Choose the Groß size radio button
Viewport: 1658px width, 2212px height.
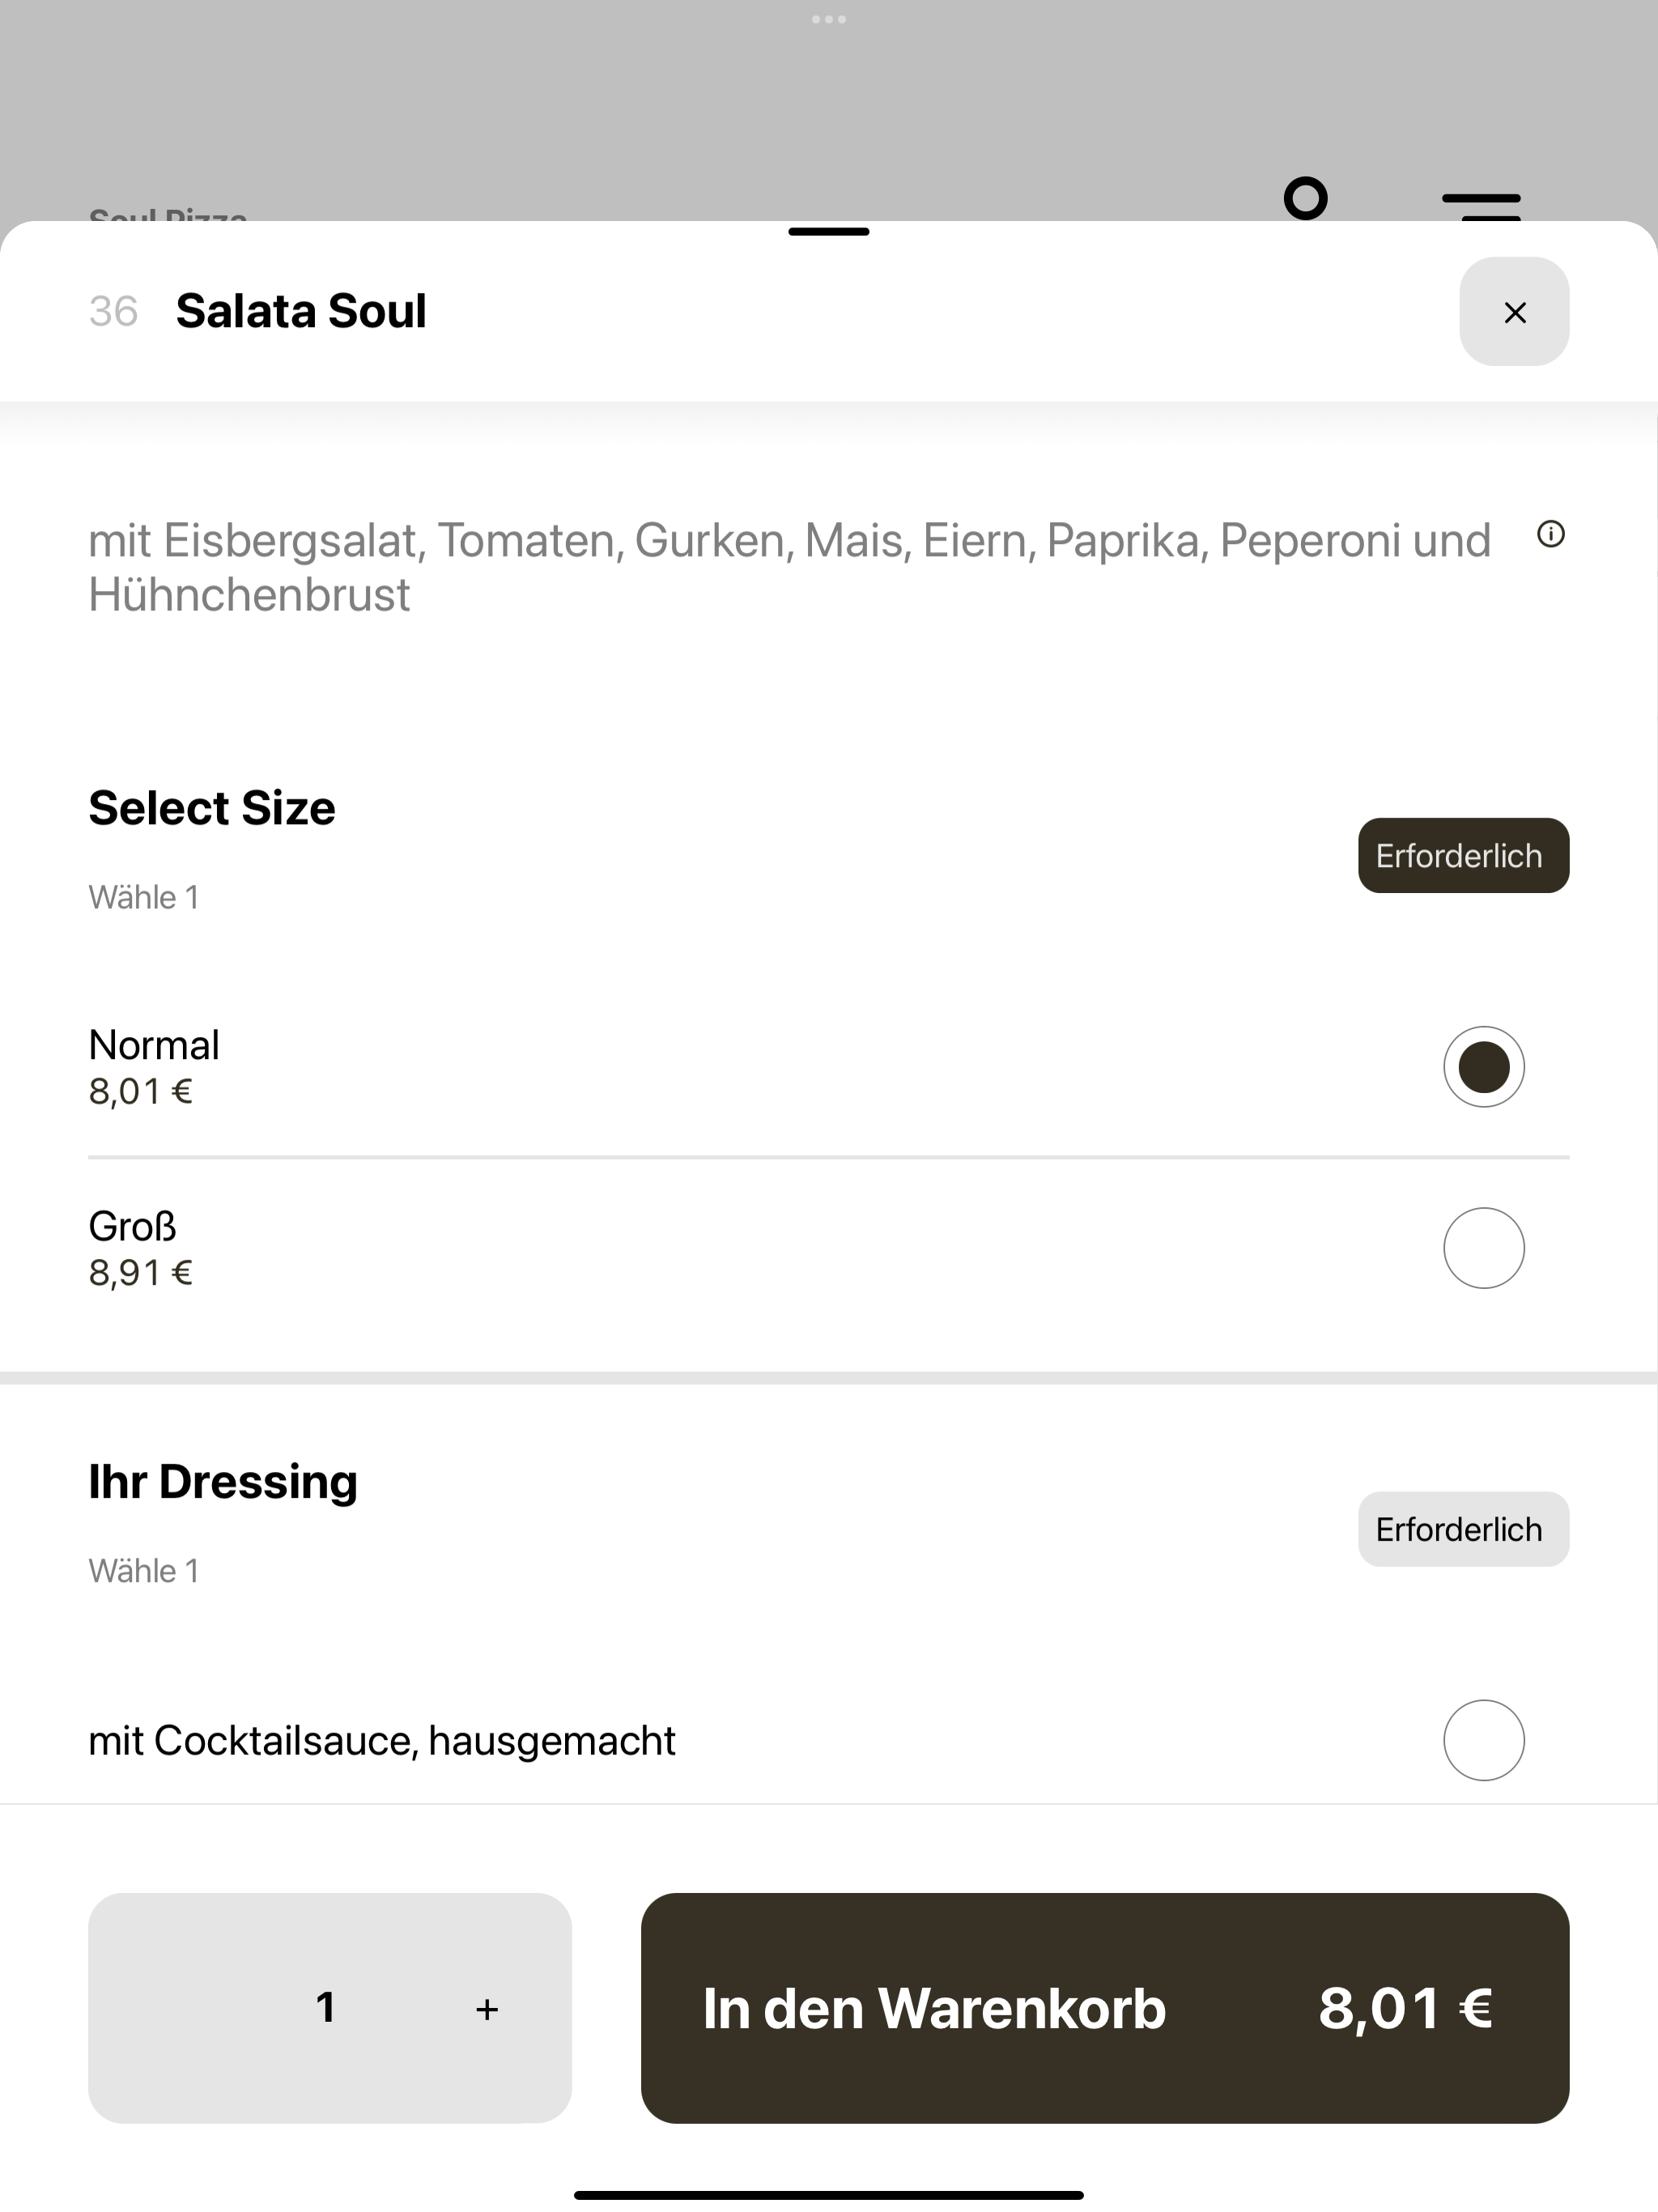(1483, 1248)
